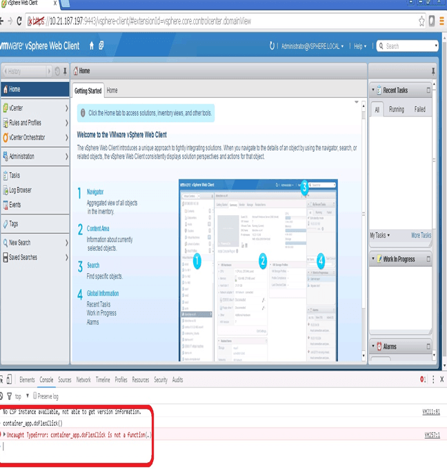This screenshot has width=447, height=469.
Task: Click the vSphere home icon in header
Action: click(x=92, y=46)
